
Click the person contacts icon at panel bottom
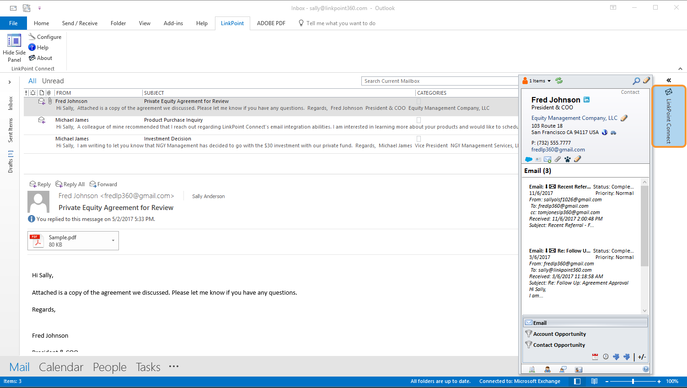(547, 369)
